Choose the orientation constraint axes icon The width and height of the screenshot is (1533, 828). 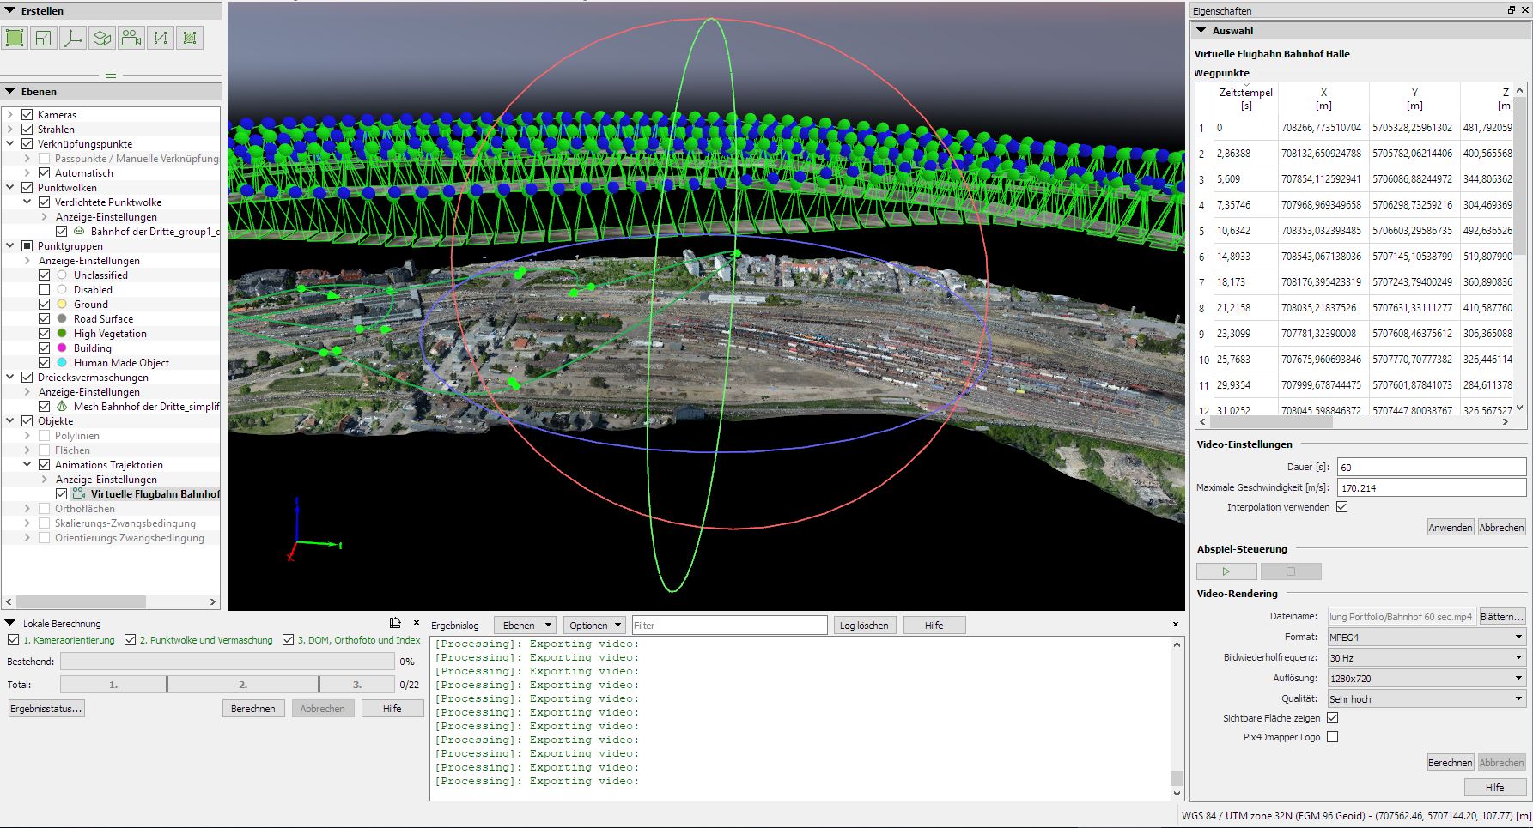tap(73, 38)
